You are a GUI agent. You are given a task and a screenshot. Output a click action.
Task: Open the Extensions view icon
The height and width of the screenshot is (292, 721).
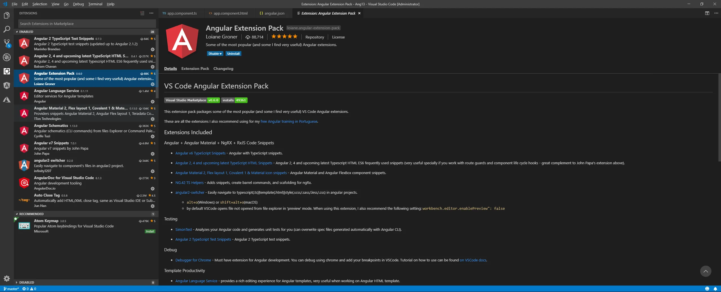pos(7,71)
